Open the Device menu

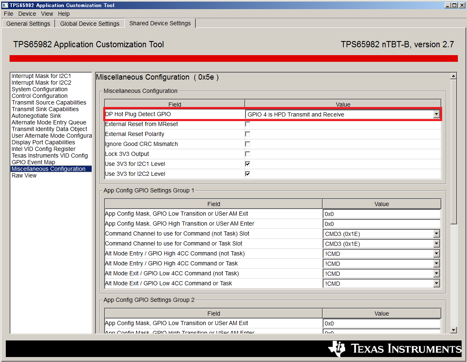click(x=27, y=14)
